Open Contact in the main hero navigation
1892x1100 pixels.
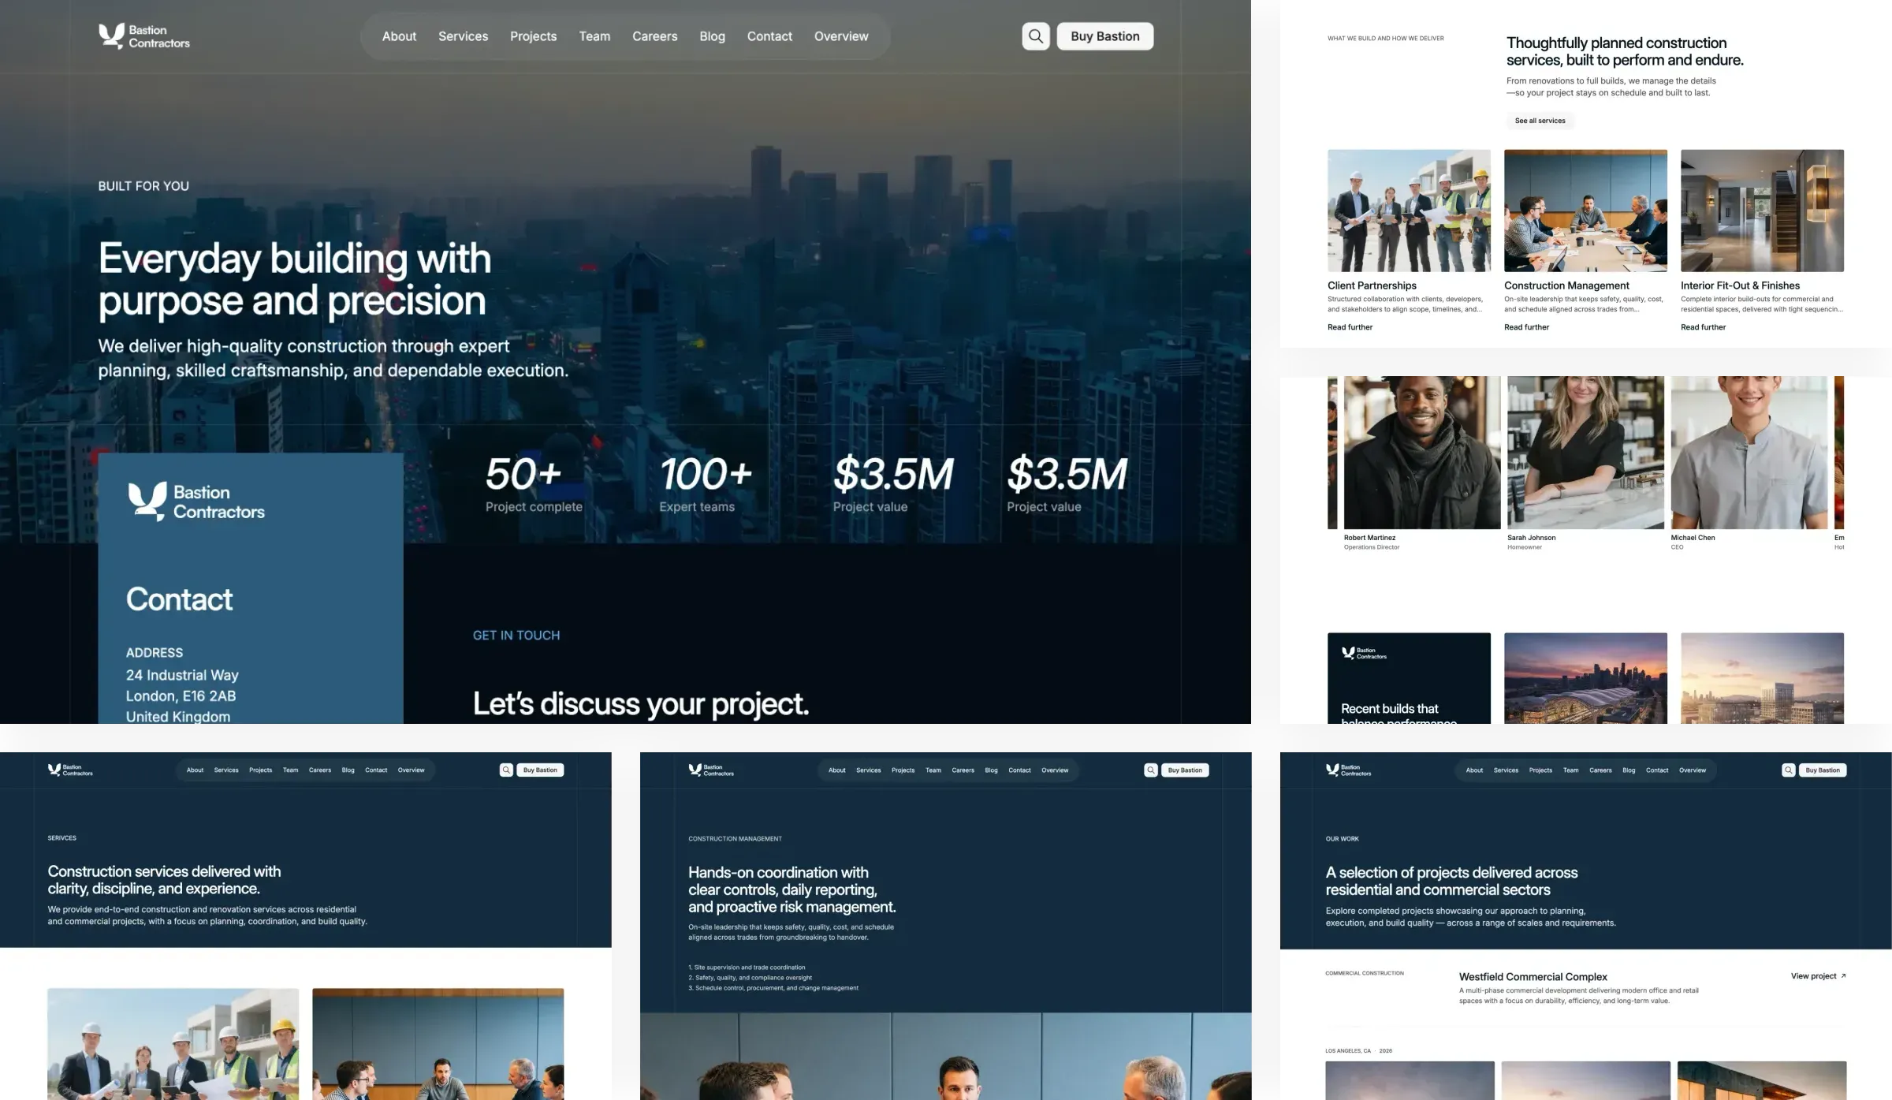click(x=769, y=36)
